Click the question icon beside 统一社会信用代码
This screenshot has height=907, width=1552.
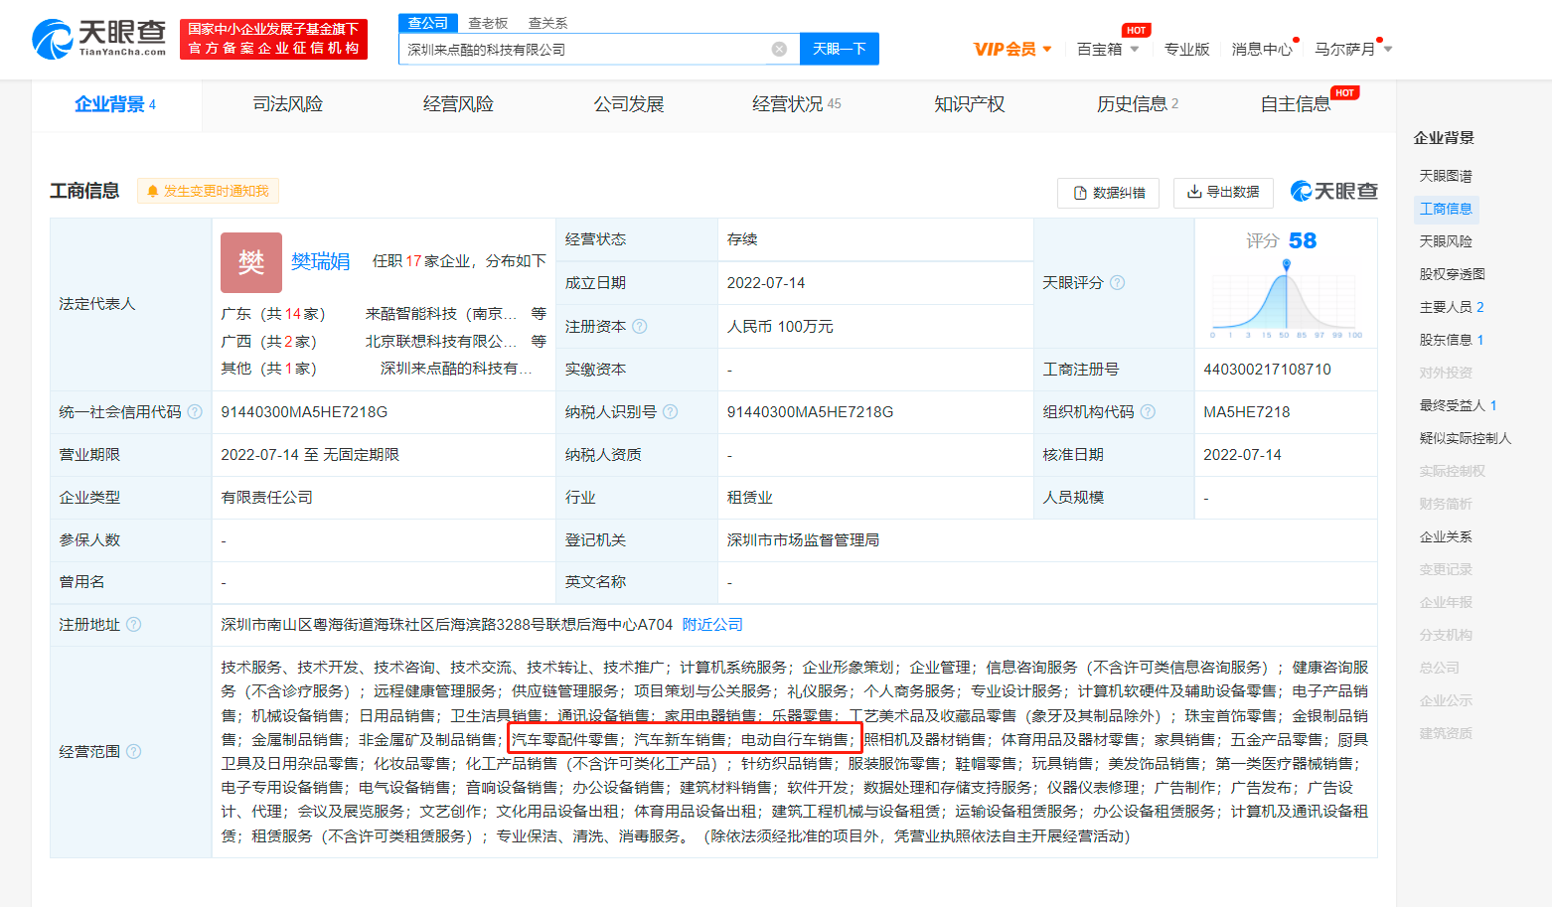(196, 411)
